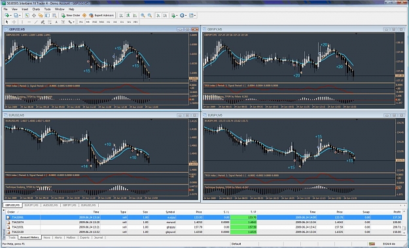Toggle the Expert Advisors button

(x=101, y=16)
